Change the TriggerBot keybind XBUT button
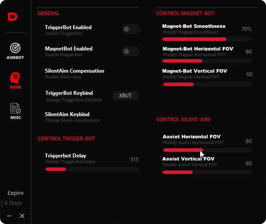266x224 pixels. coord(126,96)
